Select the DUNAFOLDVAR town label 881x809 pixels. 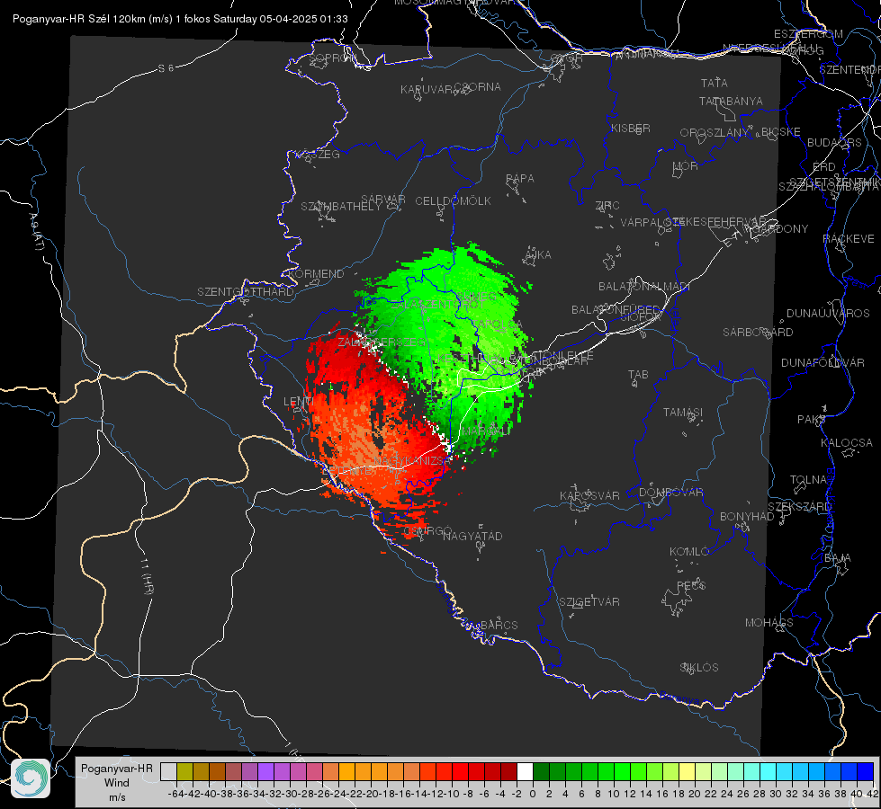pyautogui.click(x=823, y=363)
